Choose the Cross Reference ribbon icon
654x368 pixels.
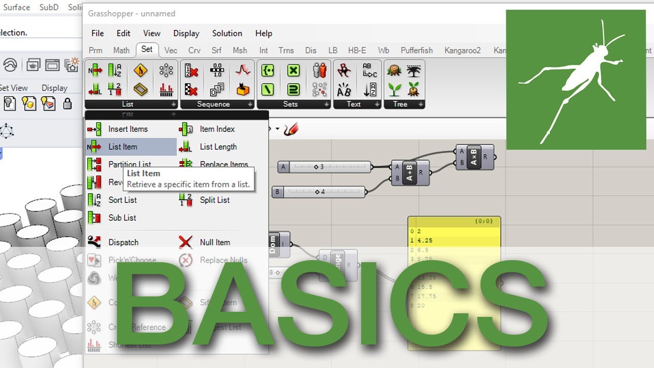coord(166,71)
